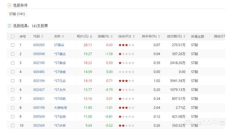This screenshot has height=129, width=230.
Task: Sort by 名称 column arrows
Action: point(63,36)
